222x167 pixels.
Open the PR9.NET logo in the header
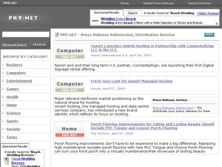(x=23, y=18)
